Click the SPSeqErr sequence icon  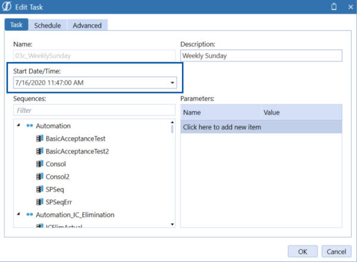pyautogui.click(x=40, y=202)
